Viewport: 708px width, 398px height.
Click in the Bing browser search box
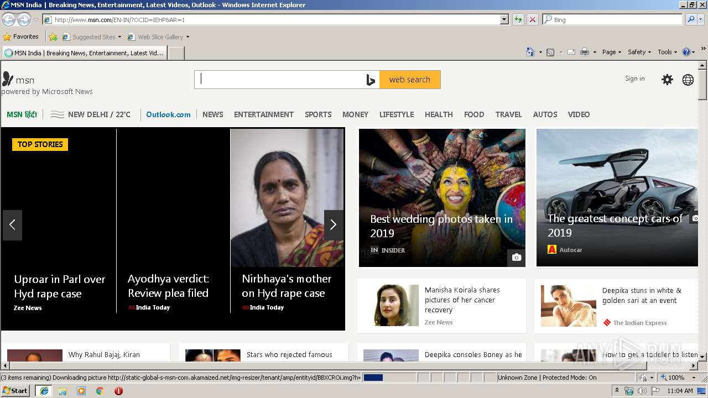tap(613, 19)
